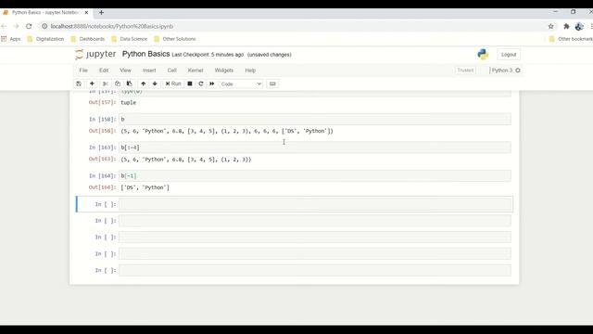Screen dimensions: 593x334
Task: Open the browser extensions puzzle icon
Action: tap(566, 26)
